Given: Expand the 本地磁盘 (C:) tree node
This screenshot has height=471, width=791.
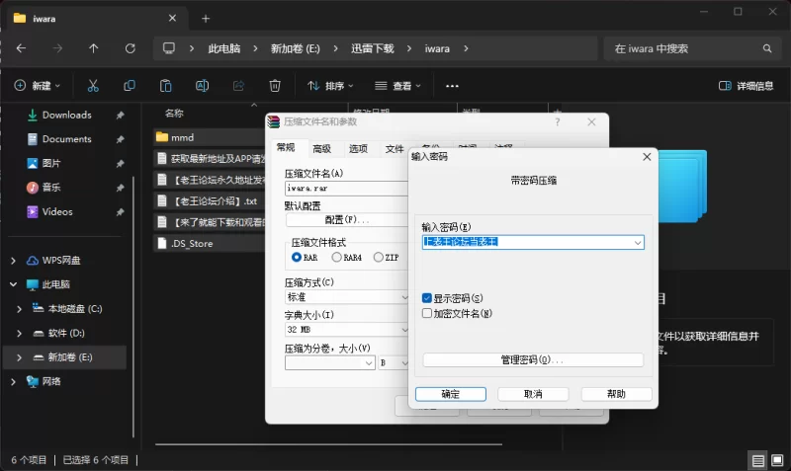Looking at the screenshot, I should click(20, 308).
